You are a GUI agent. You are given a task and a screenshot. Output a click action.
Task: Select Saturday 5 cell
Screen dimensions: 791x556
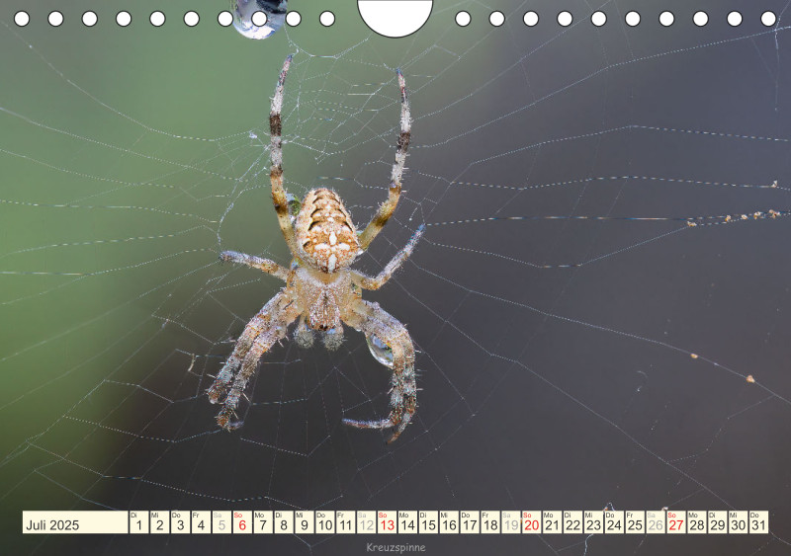coord(221,522)
